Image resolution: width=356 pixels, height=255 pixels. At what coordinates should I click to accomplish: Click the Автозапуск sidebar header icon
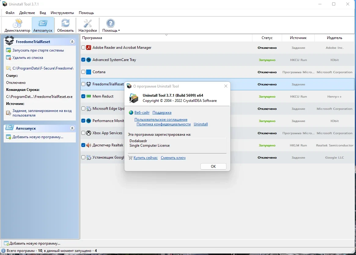click(x=9, y=127)
